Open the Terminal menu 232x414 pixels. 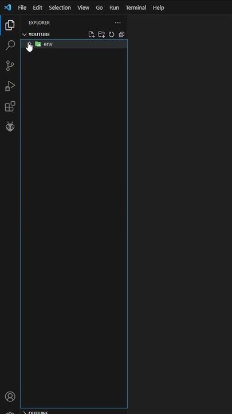pos(136,7)
